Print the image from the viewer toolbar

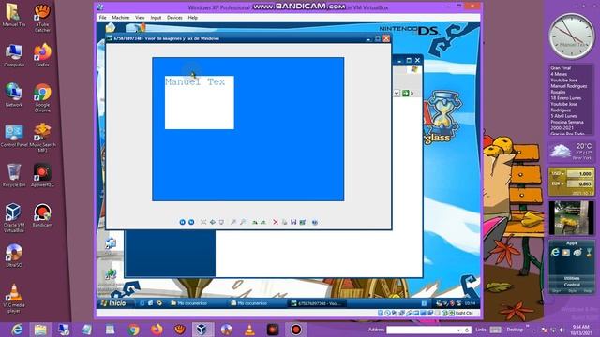click(284, 222)
